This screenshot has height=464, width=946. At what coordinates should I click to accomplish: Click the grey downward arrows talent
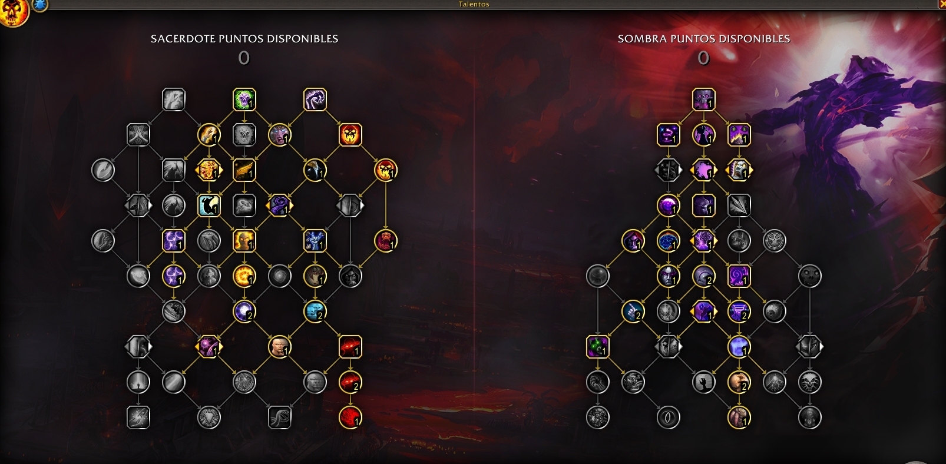[x=739, y=206]
